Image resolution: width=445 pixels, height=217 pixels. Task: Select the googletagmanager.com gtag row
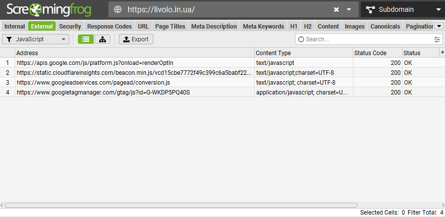click(103, 92)
